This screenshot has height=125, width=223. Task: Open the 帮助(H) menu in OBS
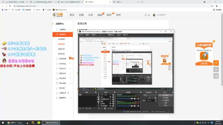125,35
